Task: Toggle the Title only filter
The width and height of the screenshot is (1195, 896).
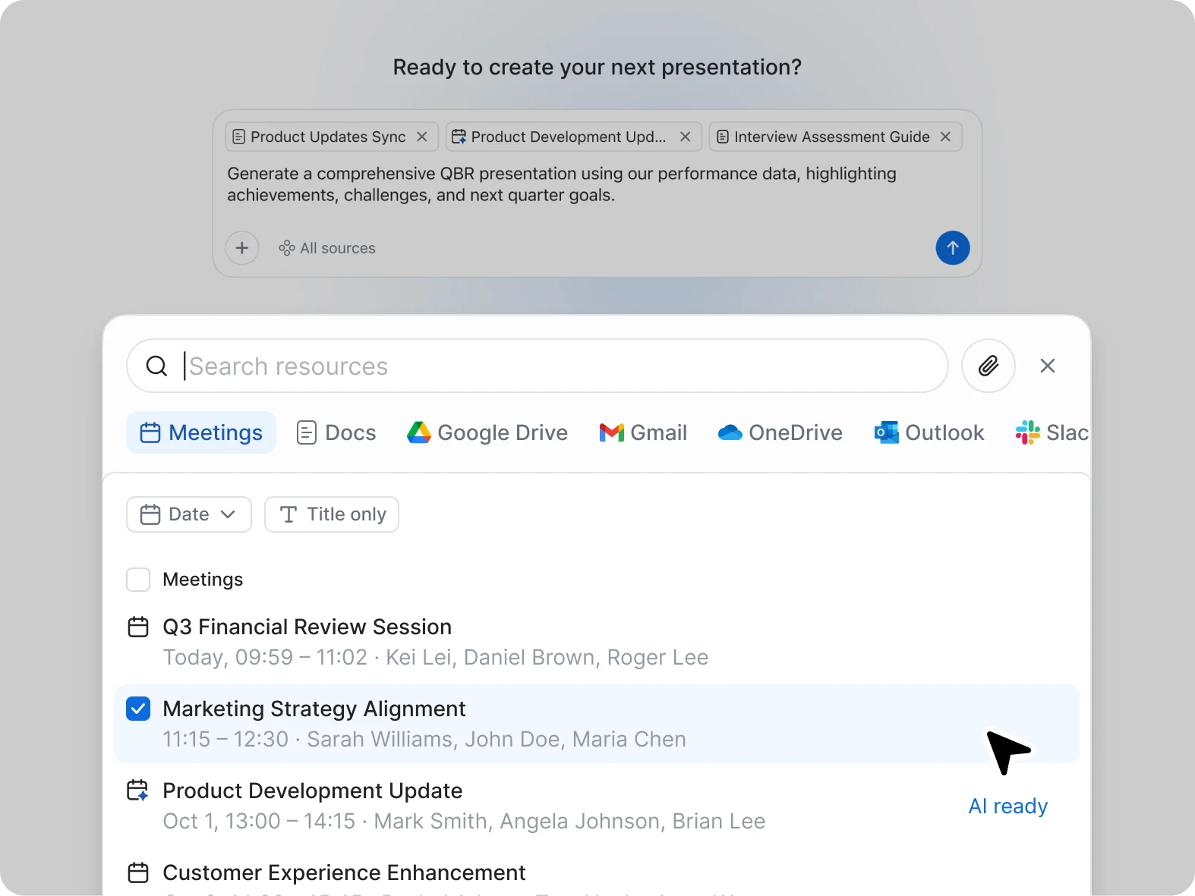Action: coord(332,514)
